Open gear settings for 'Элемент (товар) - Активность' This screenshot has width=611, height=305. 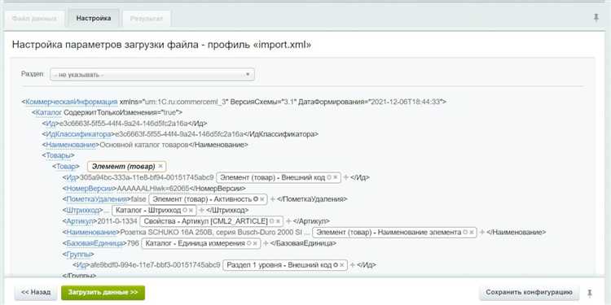click(256, 198)
